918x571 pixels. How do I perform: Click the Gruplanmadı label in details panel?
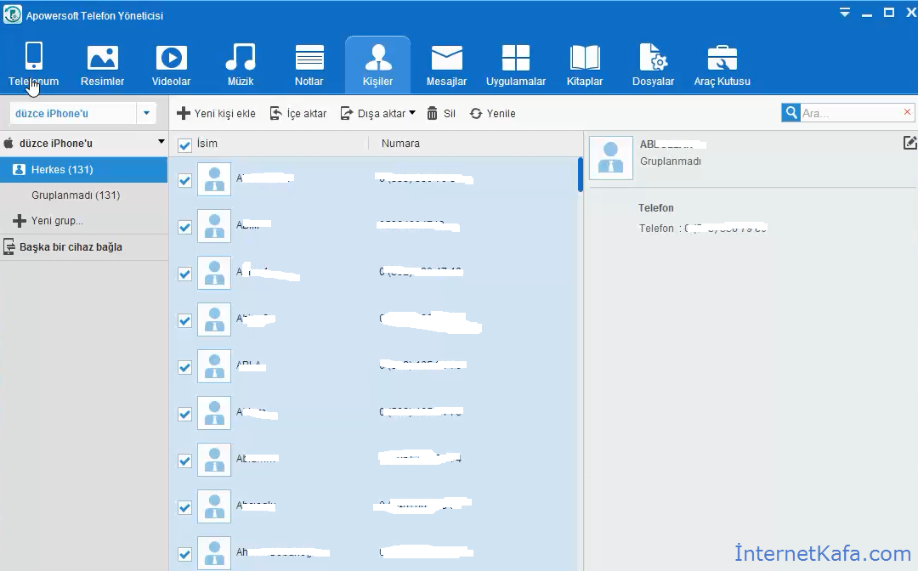click(x=671, y=161)
